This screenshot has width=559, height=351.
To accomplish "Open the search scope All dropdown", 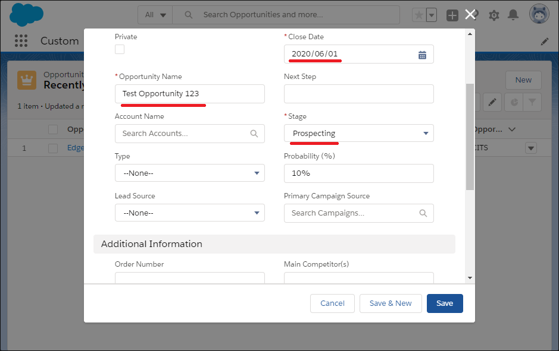I will 155,15.
